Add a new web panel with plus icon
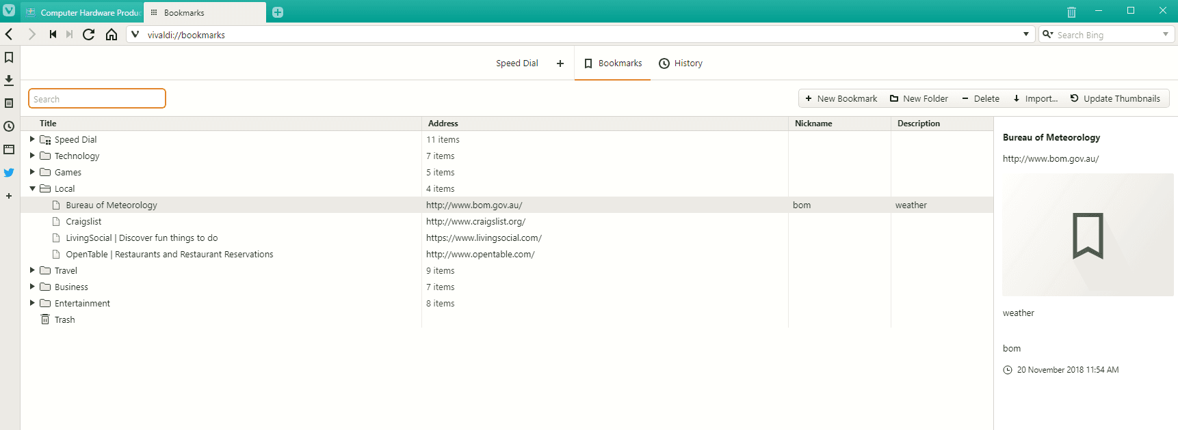Viewport: 1178px width, 430px height. [9, 196]
